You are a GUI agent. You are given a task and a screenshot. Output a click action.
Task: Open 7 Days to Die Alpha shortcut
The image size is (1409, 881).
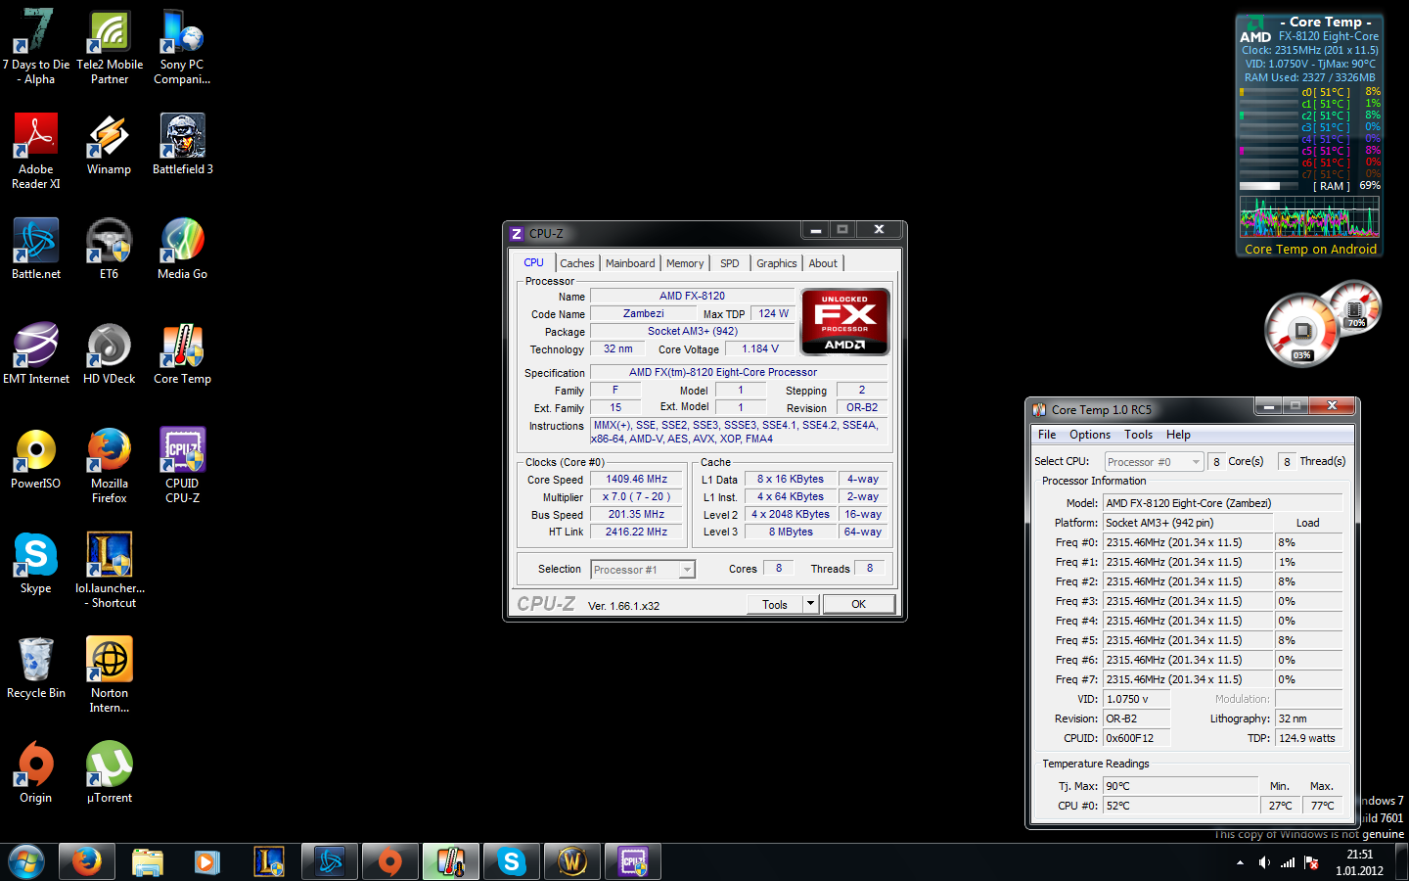36,47
